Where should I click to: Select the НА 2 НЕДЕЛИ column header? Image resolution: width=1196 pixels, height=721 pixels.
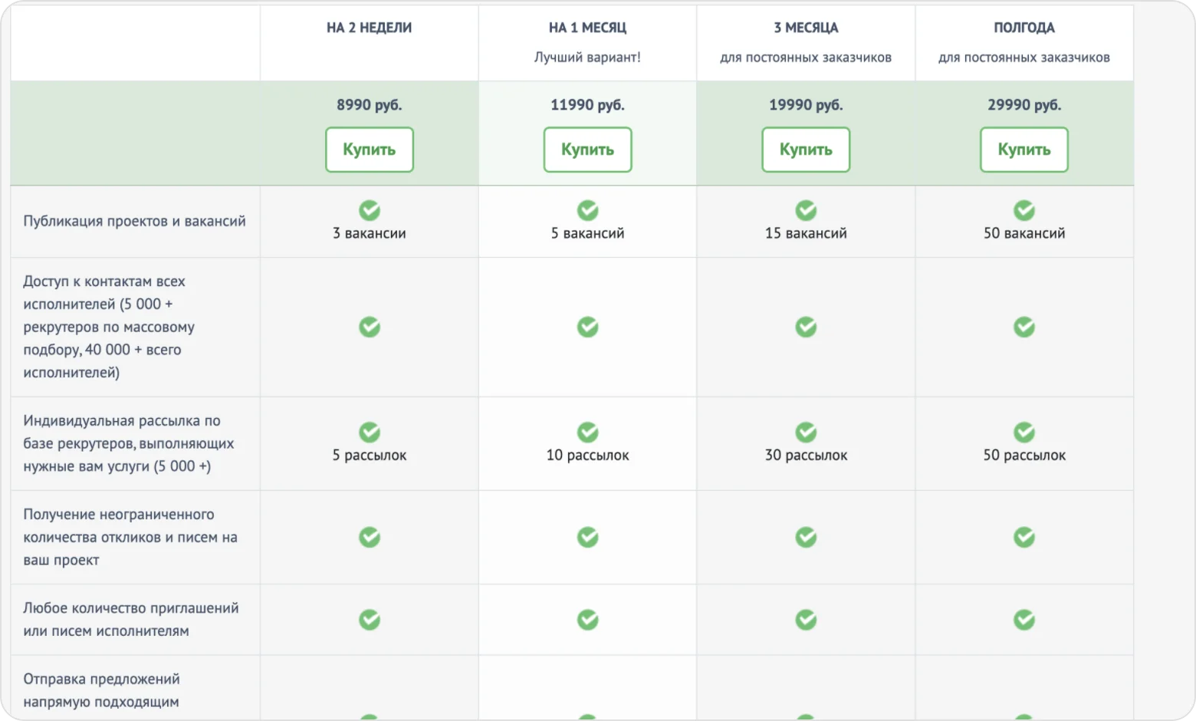coord(369,28)
